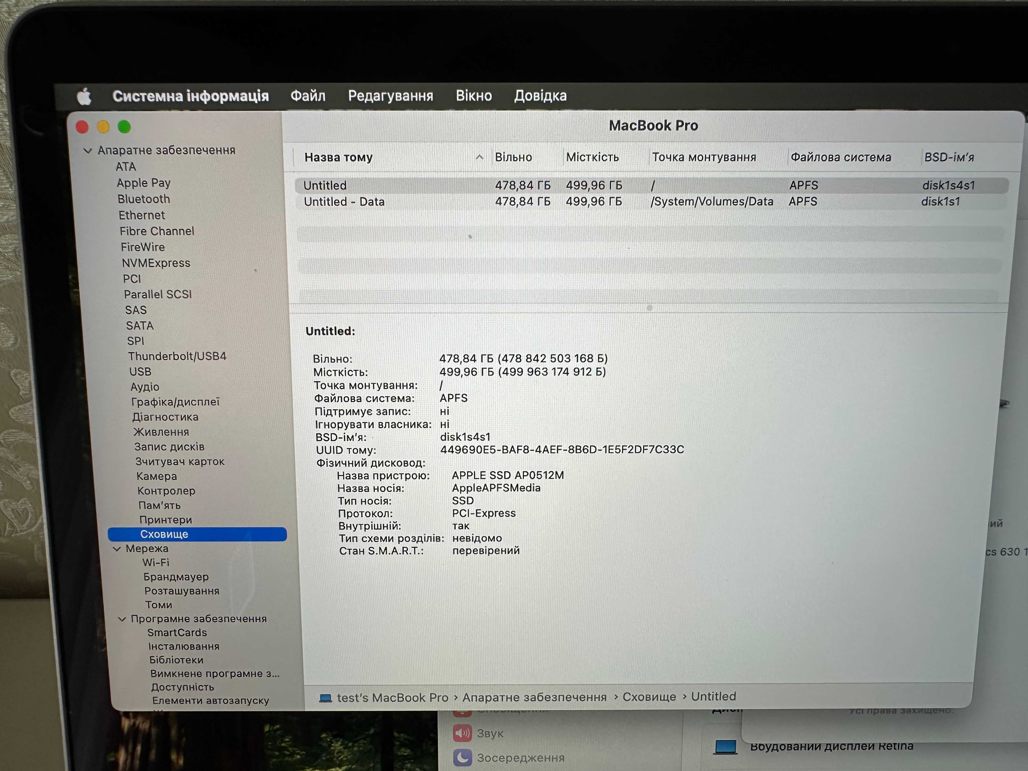Select FireWire in the sidebar
Viewport: 1028px width, 771px height.
pos(143,247)
